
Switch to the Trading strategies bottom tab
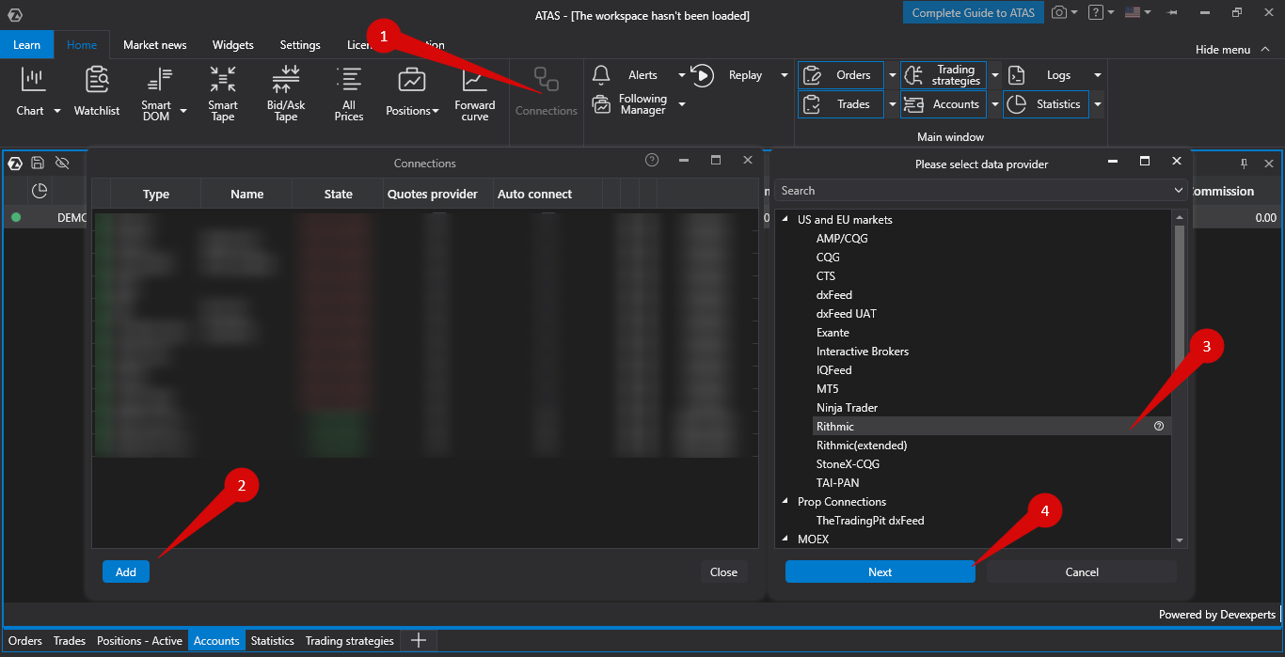pos(350,641)
